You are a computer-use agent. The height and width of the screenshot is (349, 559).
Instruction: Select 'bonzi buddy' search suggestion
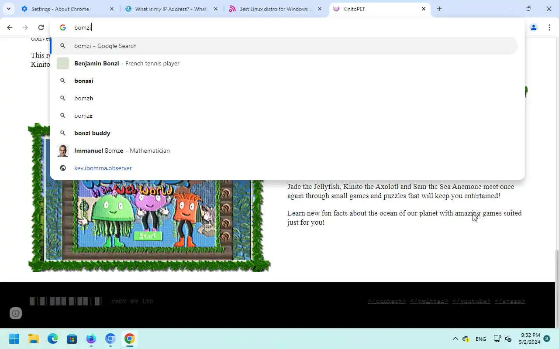tap(284, 133)
